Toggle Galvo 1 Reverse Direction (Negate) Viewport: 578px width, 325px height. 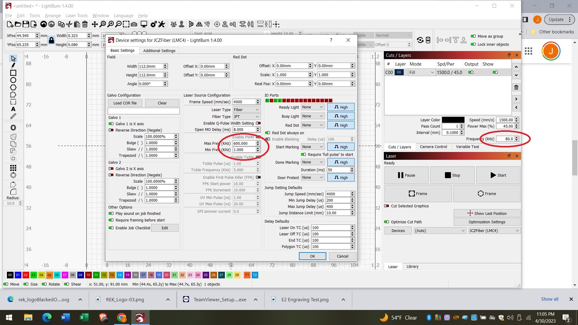(111, 130)
